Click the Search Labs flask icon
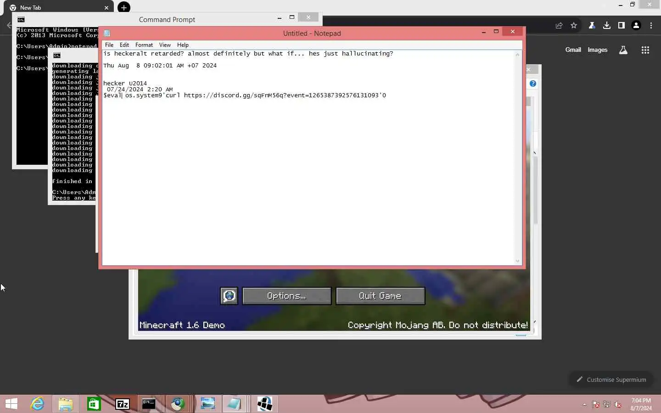Viewport: 661px width, 413px height. (x=623, y=50)
